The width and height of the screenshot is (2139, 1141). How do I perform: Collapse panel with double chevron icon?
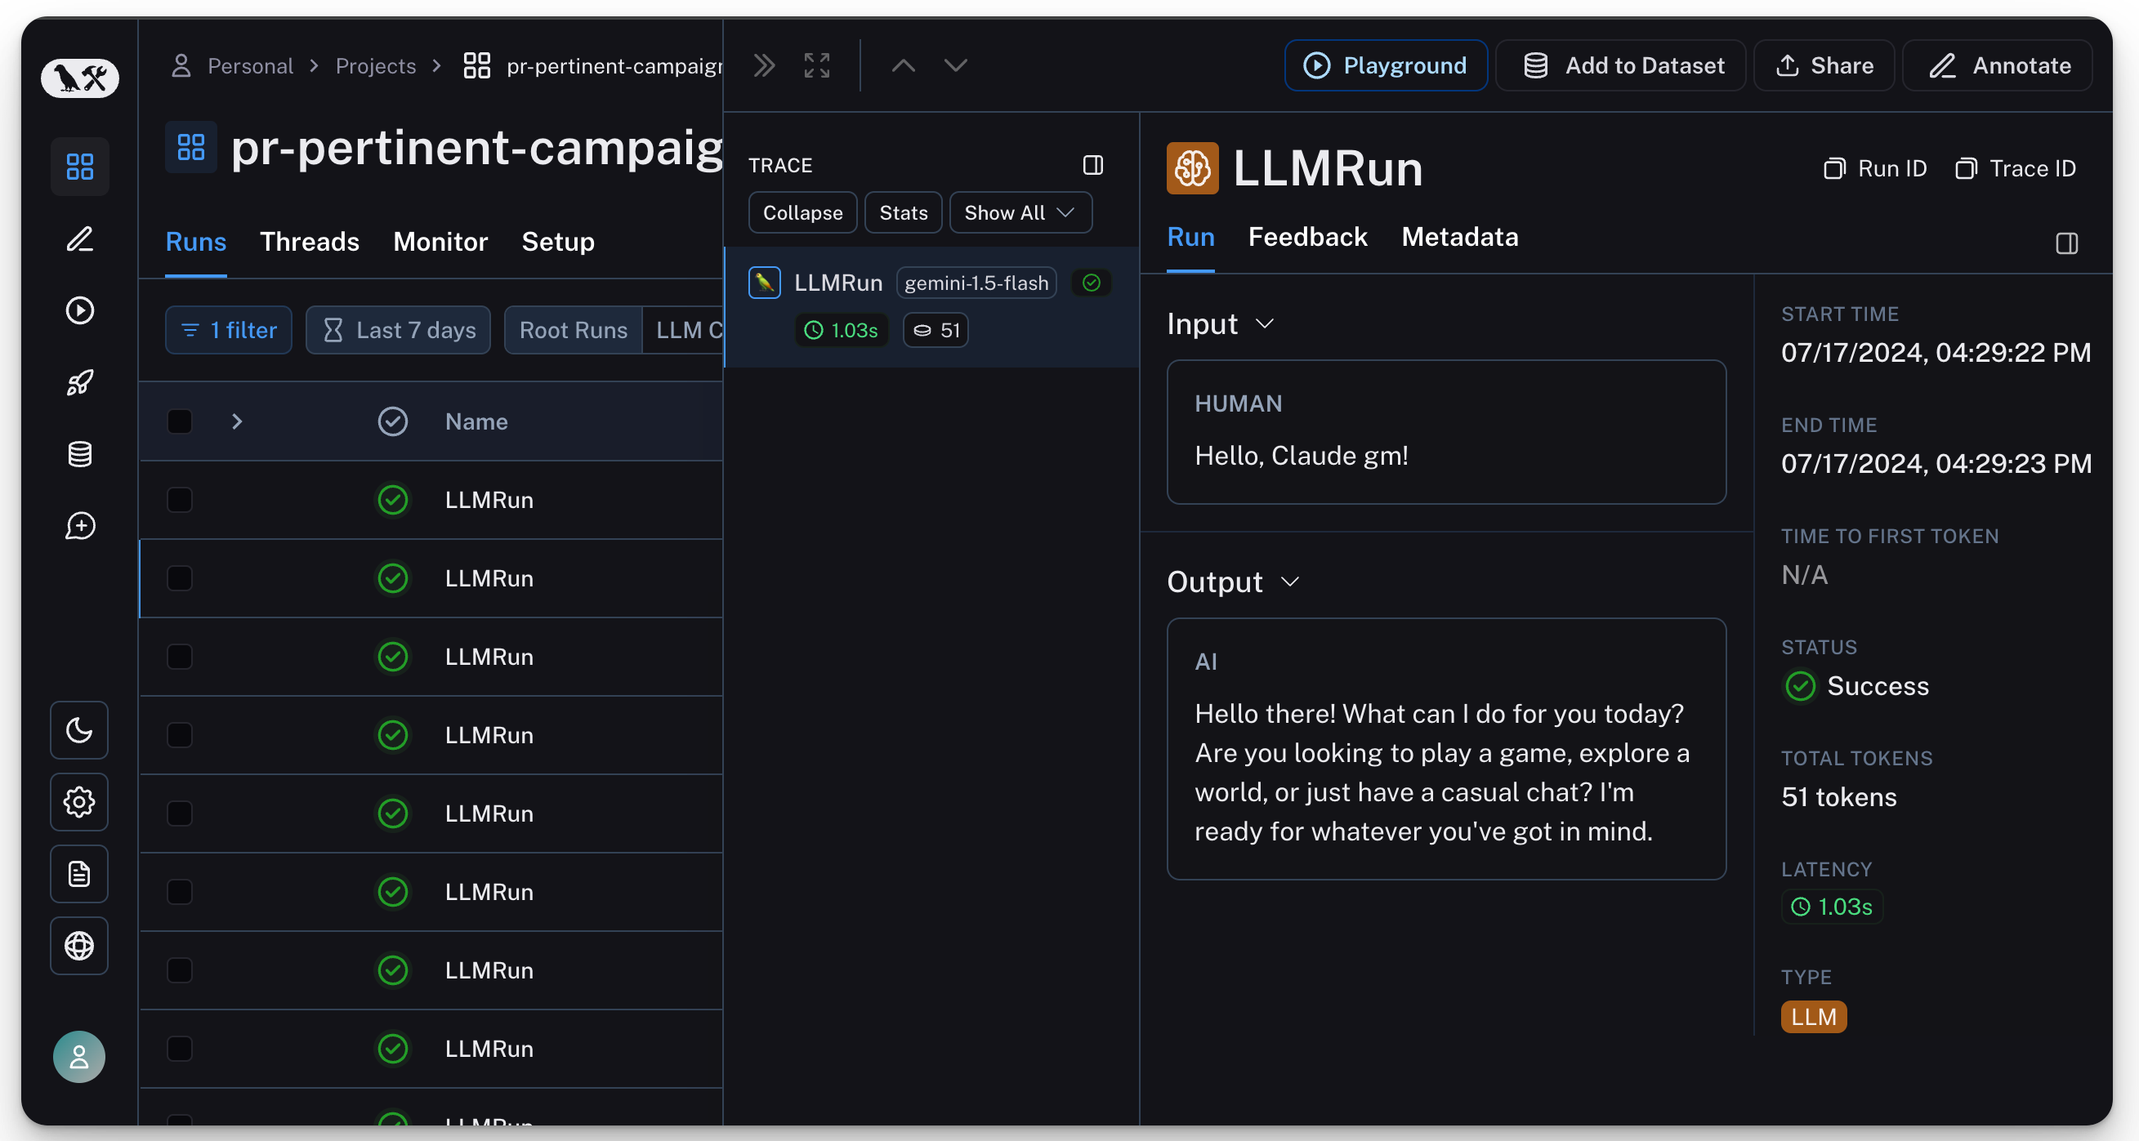click(764, 65)
